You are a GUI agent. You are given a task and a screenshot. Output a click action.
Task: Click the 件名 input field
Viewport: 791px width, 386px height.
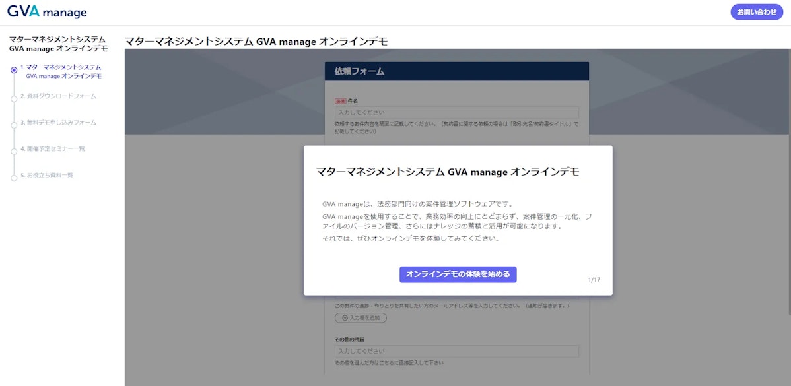coord(456,112)
